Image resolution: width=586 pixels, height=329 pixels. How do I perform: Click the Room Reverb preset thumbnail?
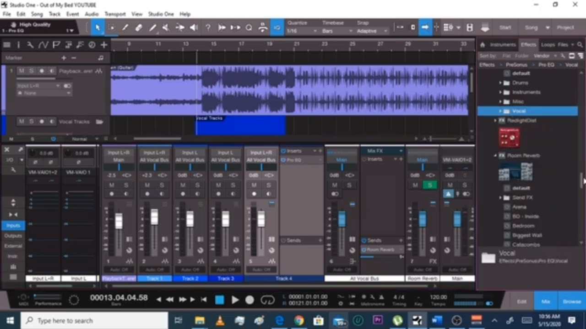click(x=515, y=171)
